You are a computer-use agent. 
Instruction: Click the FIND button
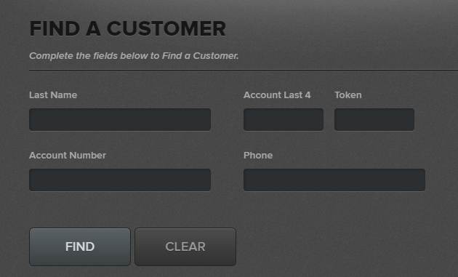click(x=80, y=247)
